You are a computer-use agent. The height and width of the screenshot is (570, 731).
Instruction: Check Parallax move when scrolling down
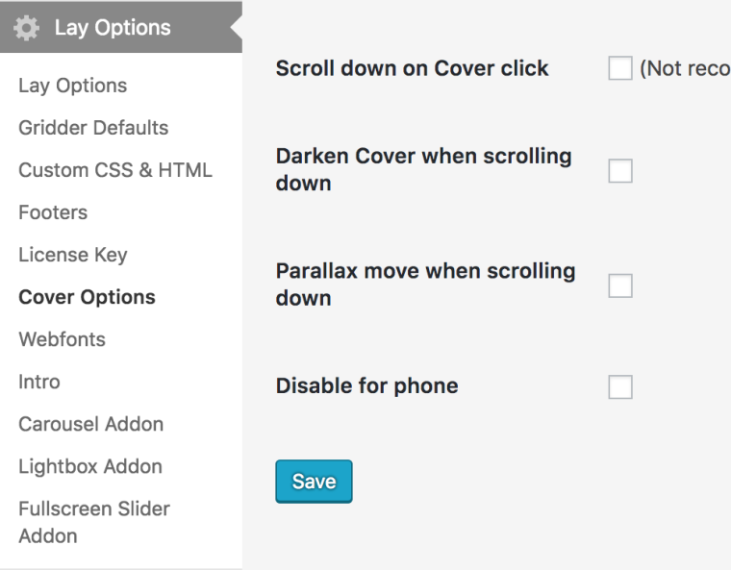(620, 286)
